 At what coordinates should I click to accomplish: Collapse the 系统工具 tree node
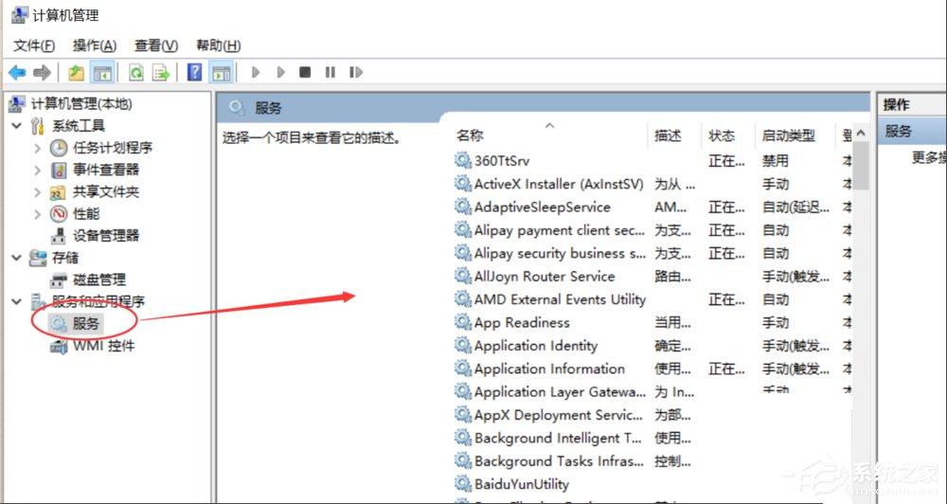[x=17, y=126]
